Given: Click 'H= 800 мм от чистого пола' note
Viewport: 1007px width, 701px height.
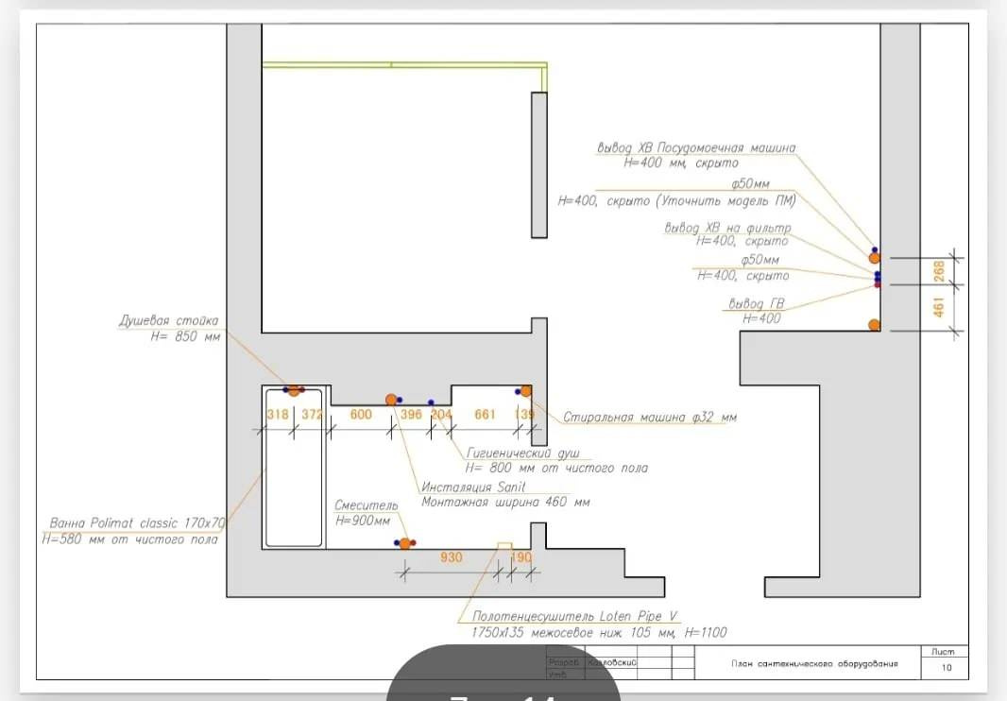Looking at the screenshot, I should (556, 469).
